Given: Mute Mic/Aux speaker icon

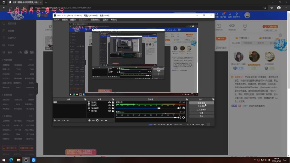Looking at the screenshot, I should pos(179,117).
